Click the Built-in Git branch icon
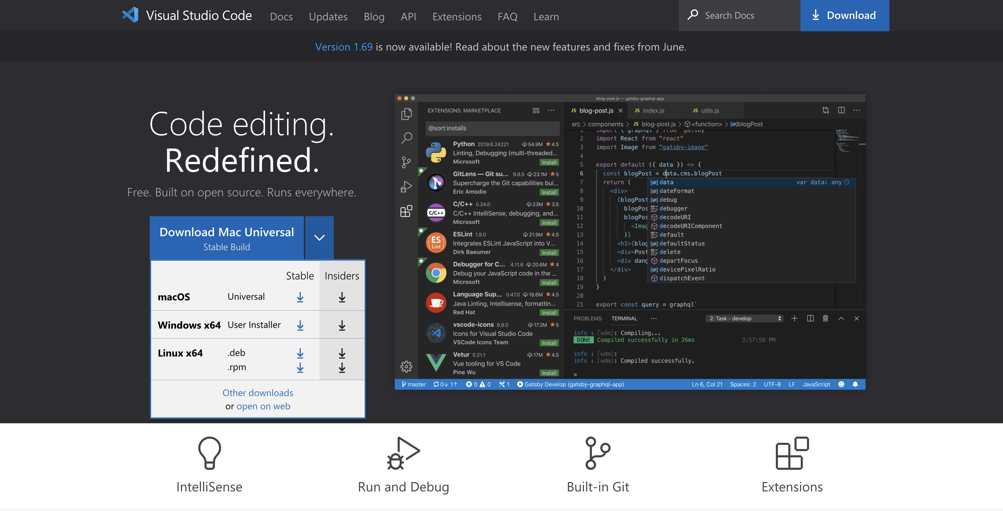Screen dimensions: 1003x511 pyautogui.click(x=598, y=453)
